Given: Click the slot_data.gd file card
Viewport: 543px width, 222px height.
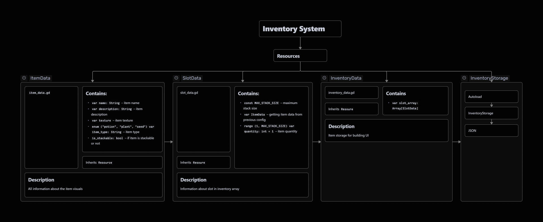Looking at the screenshot, I should tap(203, 119).
